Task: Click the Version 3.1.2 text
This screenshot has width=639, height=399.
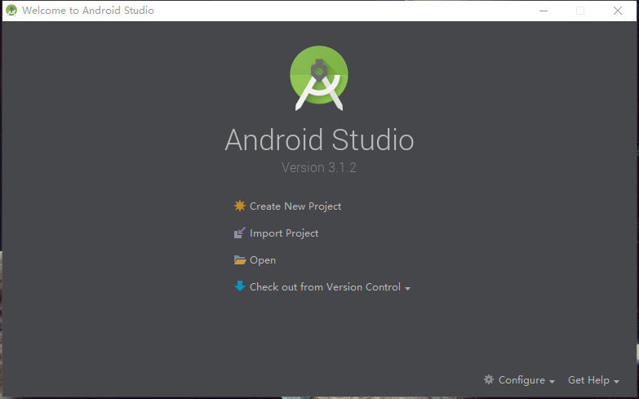Action: [319, 167]
